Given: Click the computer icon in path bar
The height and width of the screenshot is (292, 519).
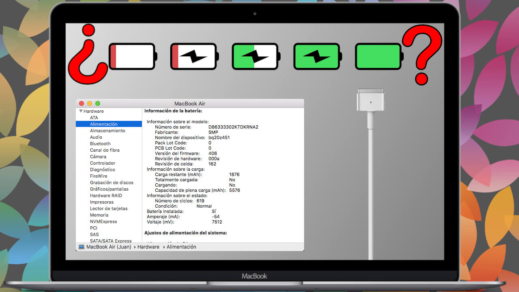Looking at the screenshot, I should (81, 247).
